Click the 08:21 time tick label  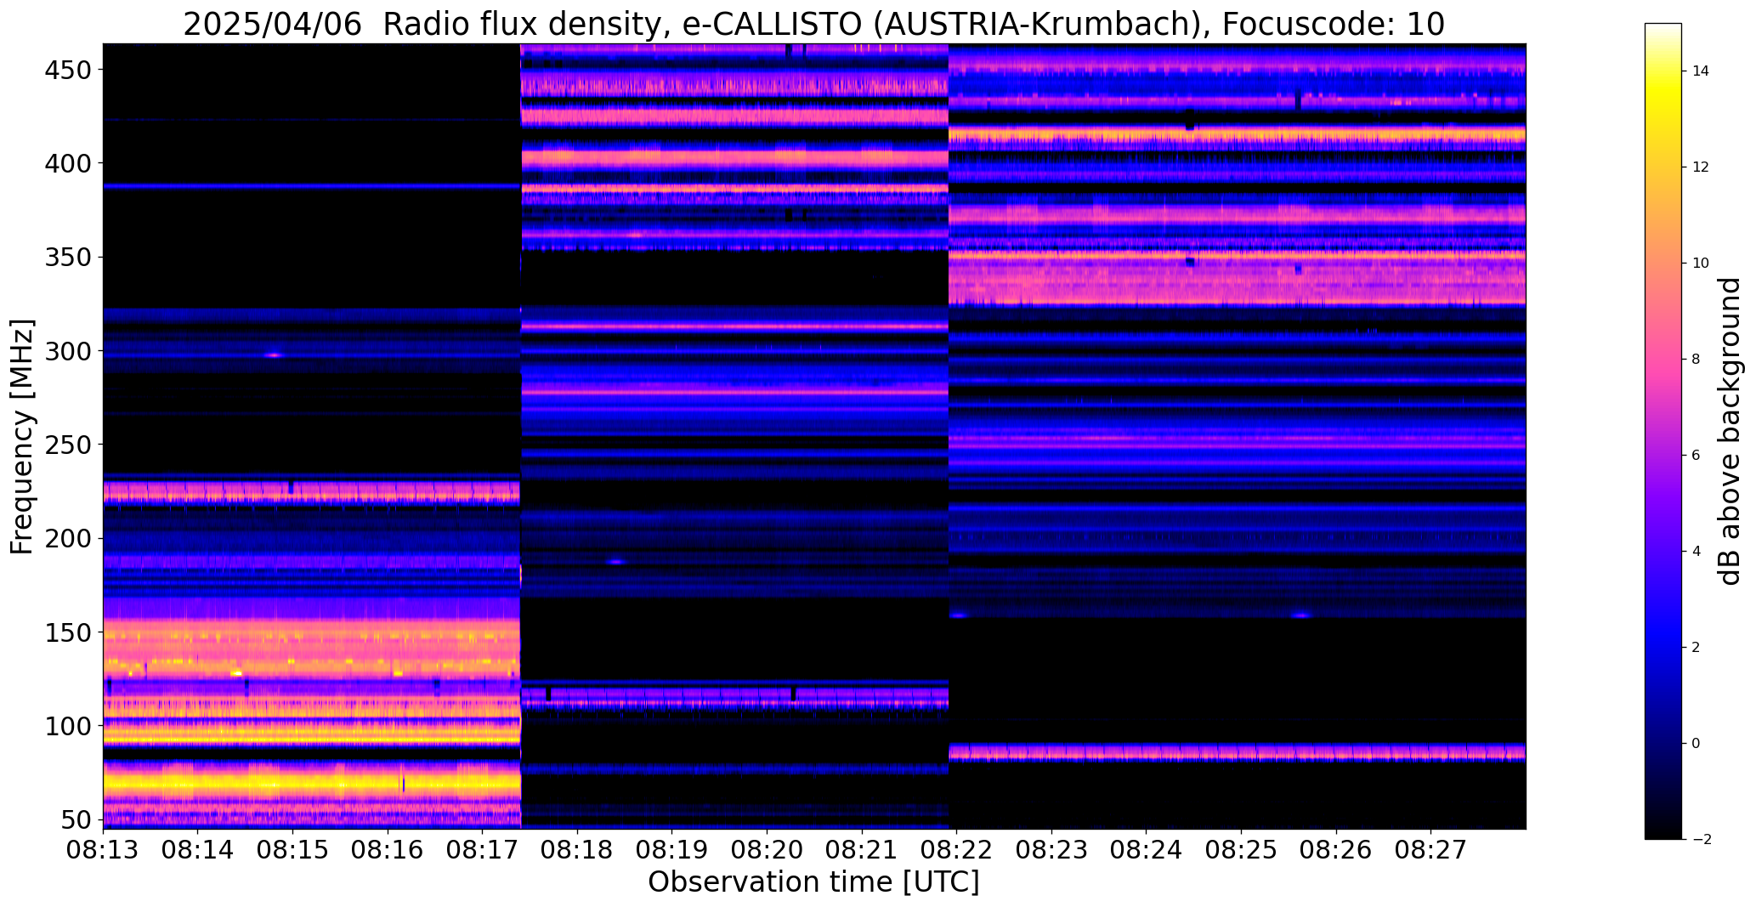tap(862, 850)
